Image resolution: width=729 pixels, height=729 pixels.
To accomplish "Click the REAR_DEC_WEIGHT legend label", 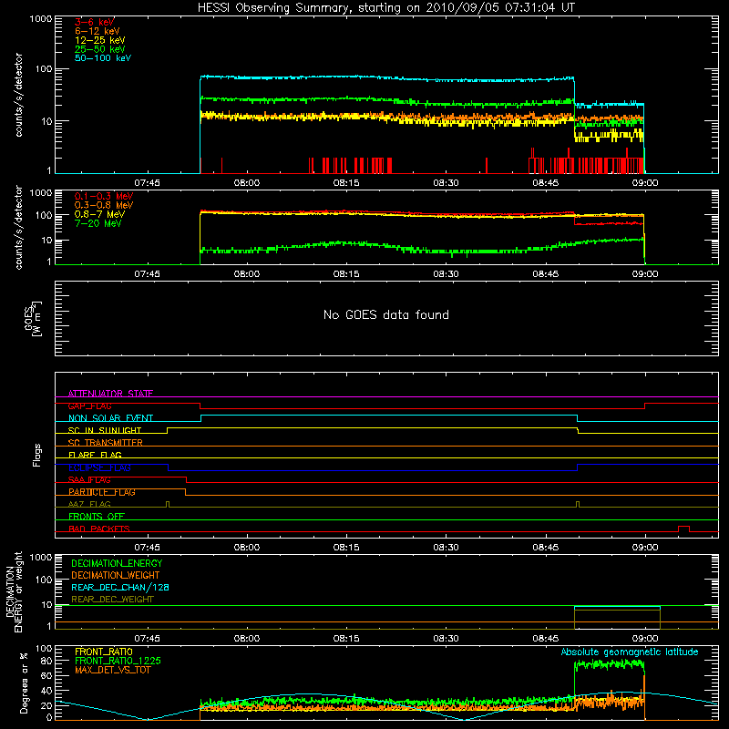I will click(x=112, y=600).
